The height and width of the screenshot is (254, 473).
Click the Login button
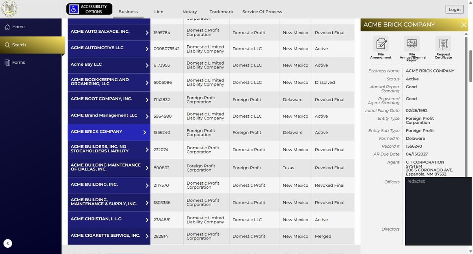click(x=454, y=9)
